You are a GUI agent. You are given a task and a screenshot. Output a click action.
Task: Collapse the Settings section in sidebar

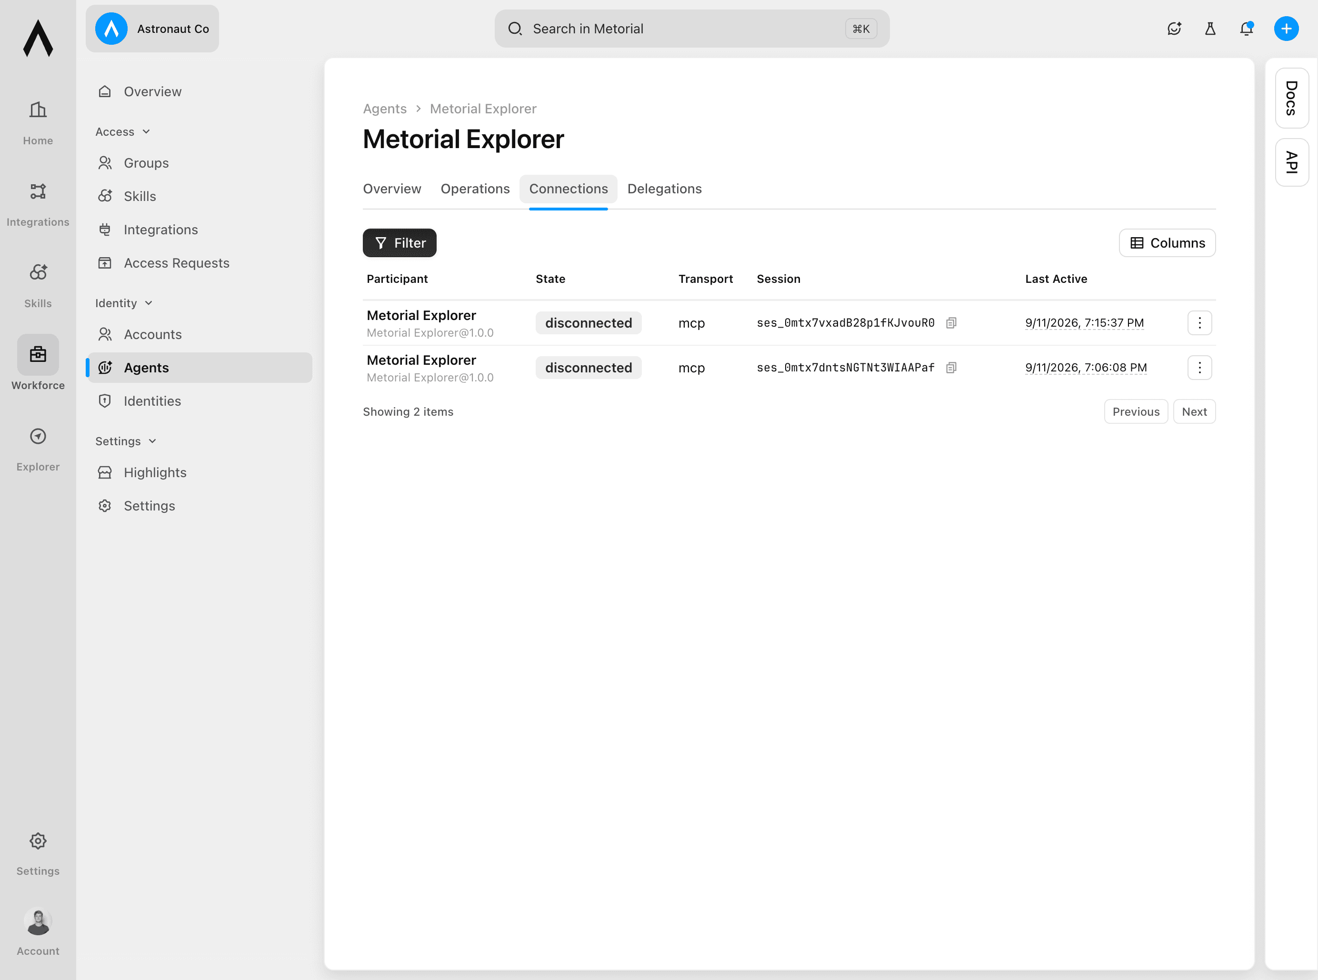(126, 441)
